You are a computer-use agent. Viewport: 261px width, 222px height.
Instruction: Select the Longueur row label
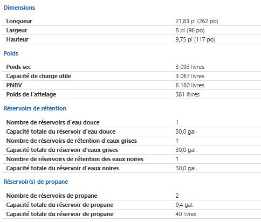[19, 21]
